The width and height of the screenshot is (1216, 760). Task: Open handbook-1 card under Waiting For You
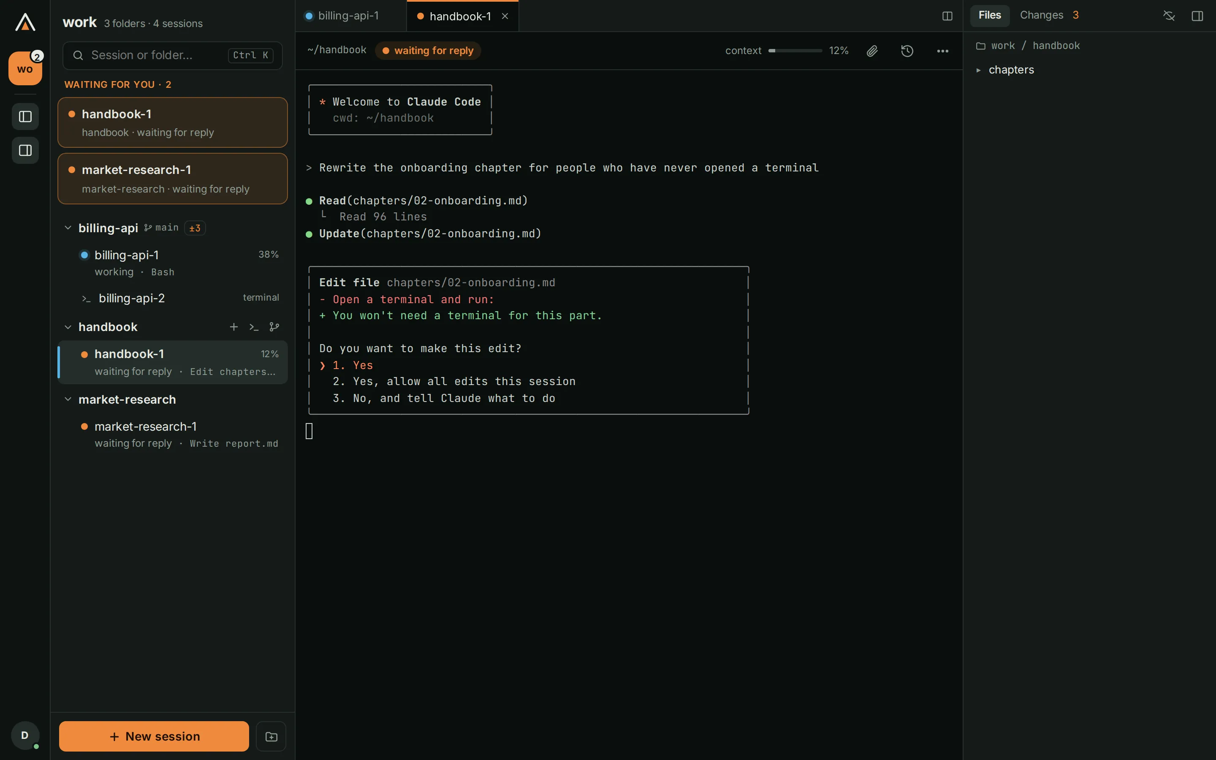[172, 122]
